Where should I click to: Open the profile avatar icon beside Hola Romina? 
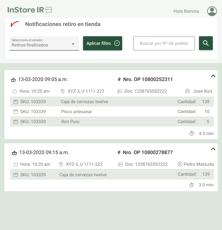click(x=212, y=11)
